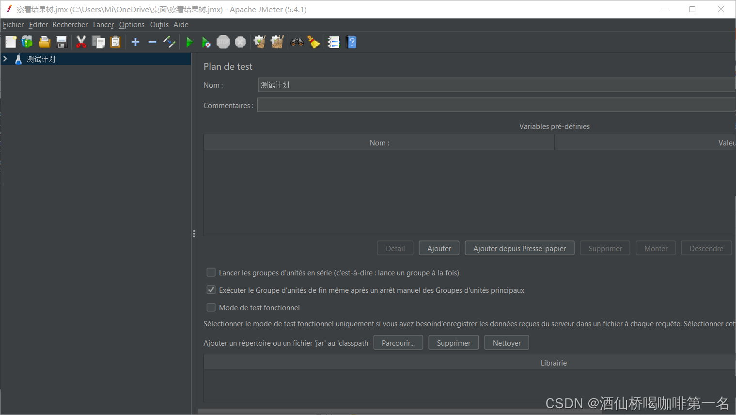Click the Open file folder icon

click(x=45, y=42)
